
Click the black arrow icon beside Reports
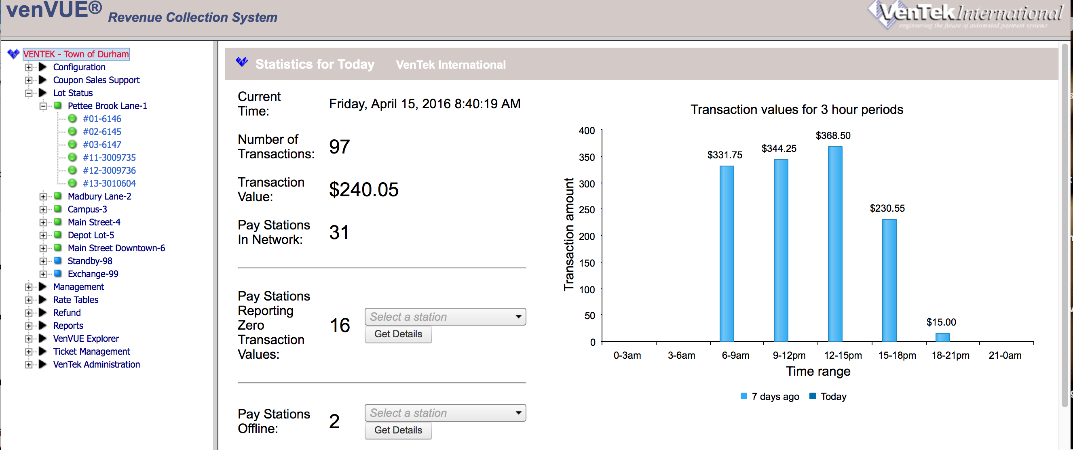[x=42, y=325]
